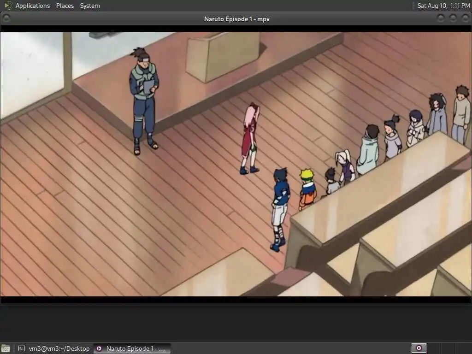The width and height of the screenshot is (472, 354).
Task: Click mpv play icon on taskbar entry
Action: 99,348
